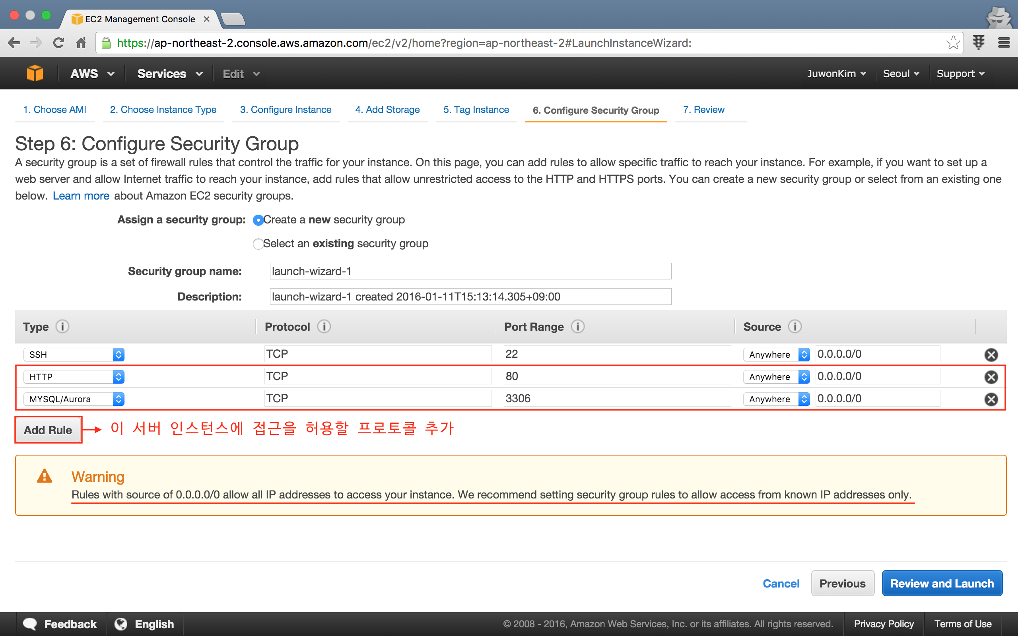The width and height of the screenshot is (1018, 636).
Task: Remove the MYSQL/Aurora inbound rule
Action: coord(991,399)
